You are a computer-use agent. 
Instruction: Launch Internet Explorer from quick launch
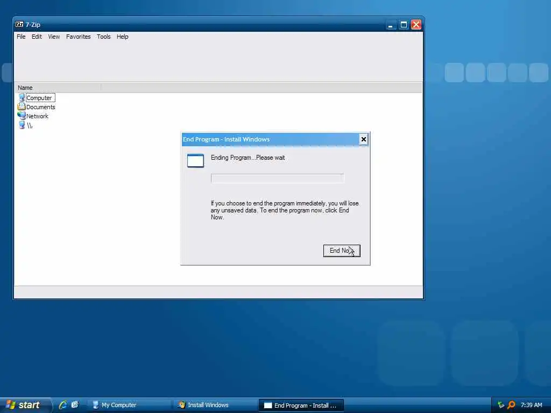point(63,405)
